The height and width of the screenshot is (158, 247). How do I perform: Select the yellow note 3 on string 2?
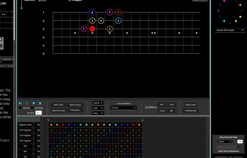coord(92,21)
